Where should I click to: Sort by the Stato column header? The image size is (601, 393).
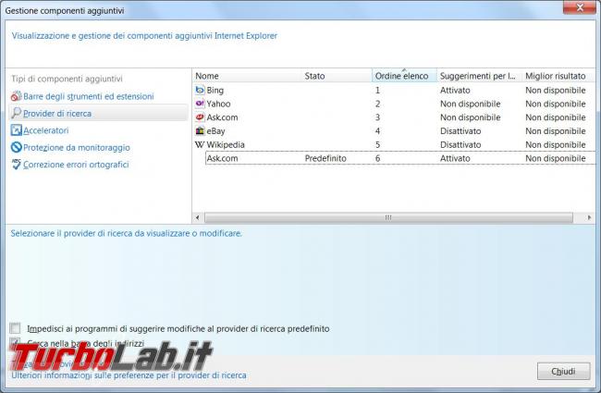pos(337,76)
